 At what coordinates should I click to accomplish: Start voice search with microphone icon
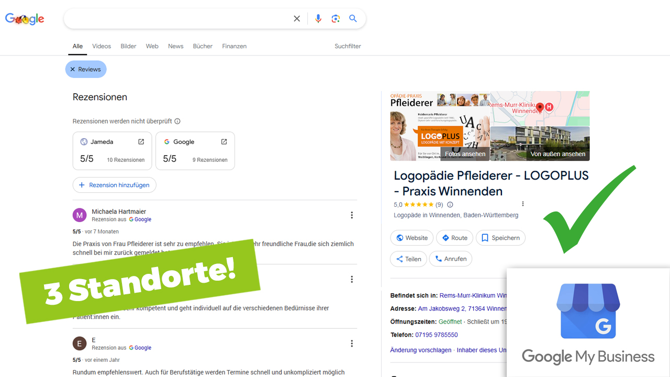[x=318, y=19]
